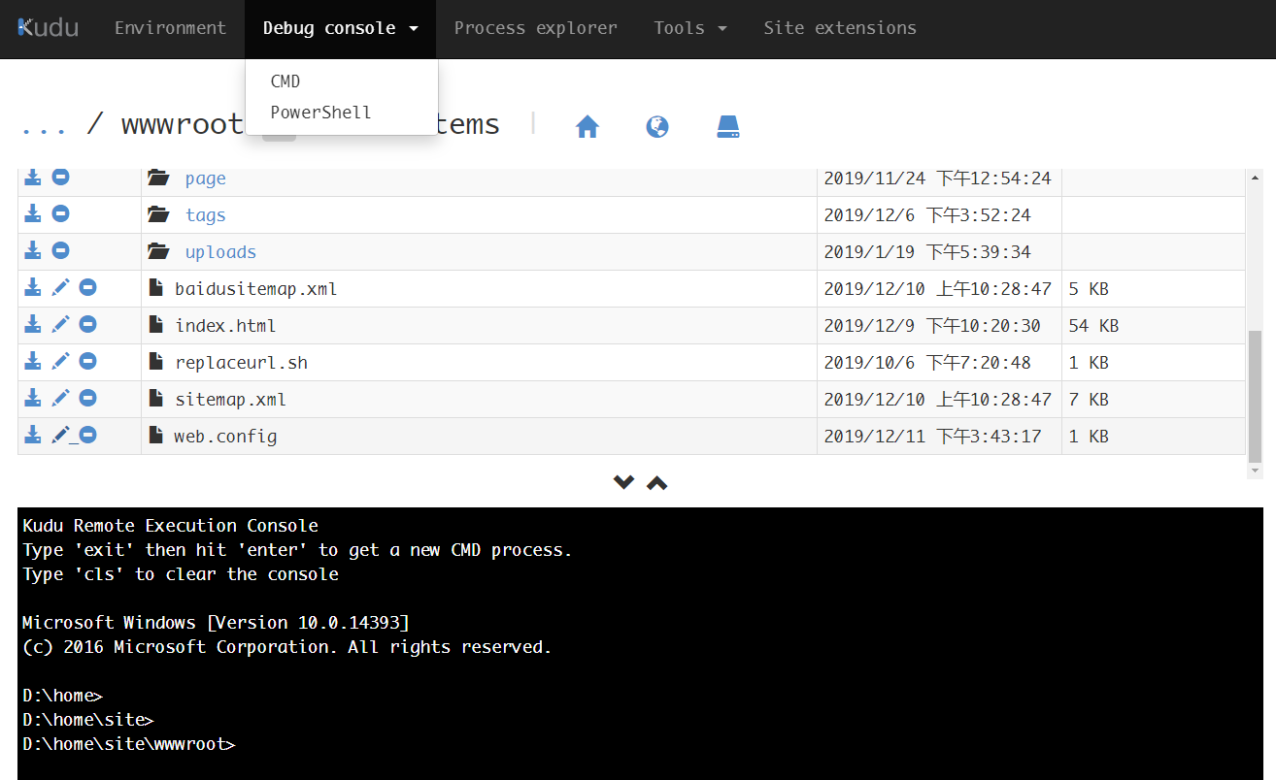Click the 7 KB size cell
Image resolution: width=1276 pixels, height=780 pixels.
click(1154, 400)
